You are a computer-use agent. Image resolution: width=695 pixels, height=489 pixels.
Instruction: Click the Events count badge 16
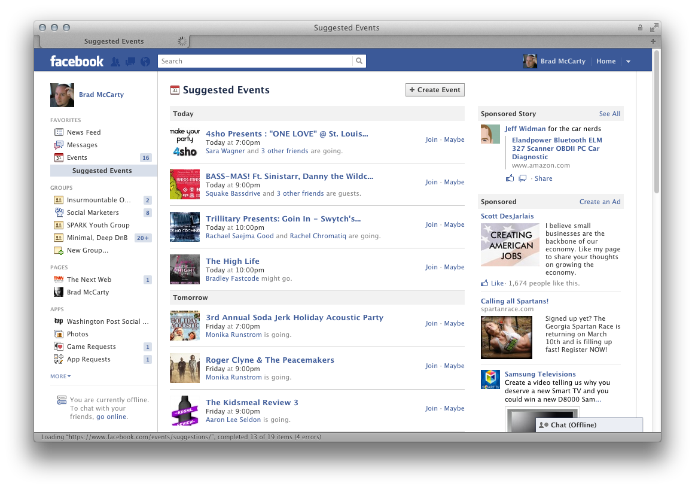(x=146, y=157)
